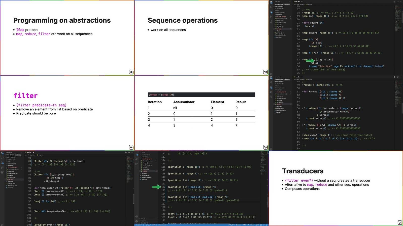
Task: Open Search icon in city-temps filter editor
Action: [x=2, y=158]
